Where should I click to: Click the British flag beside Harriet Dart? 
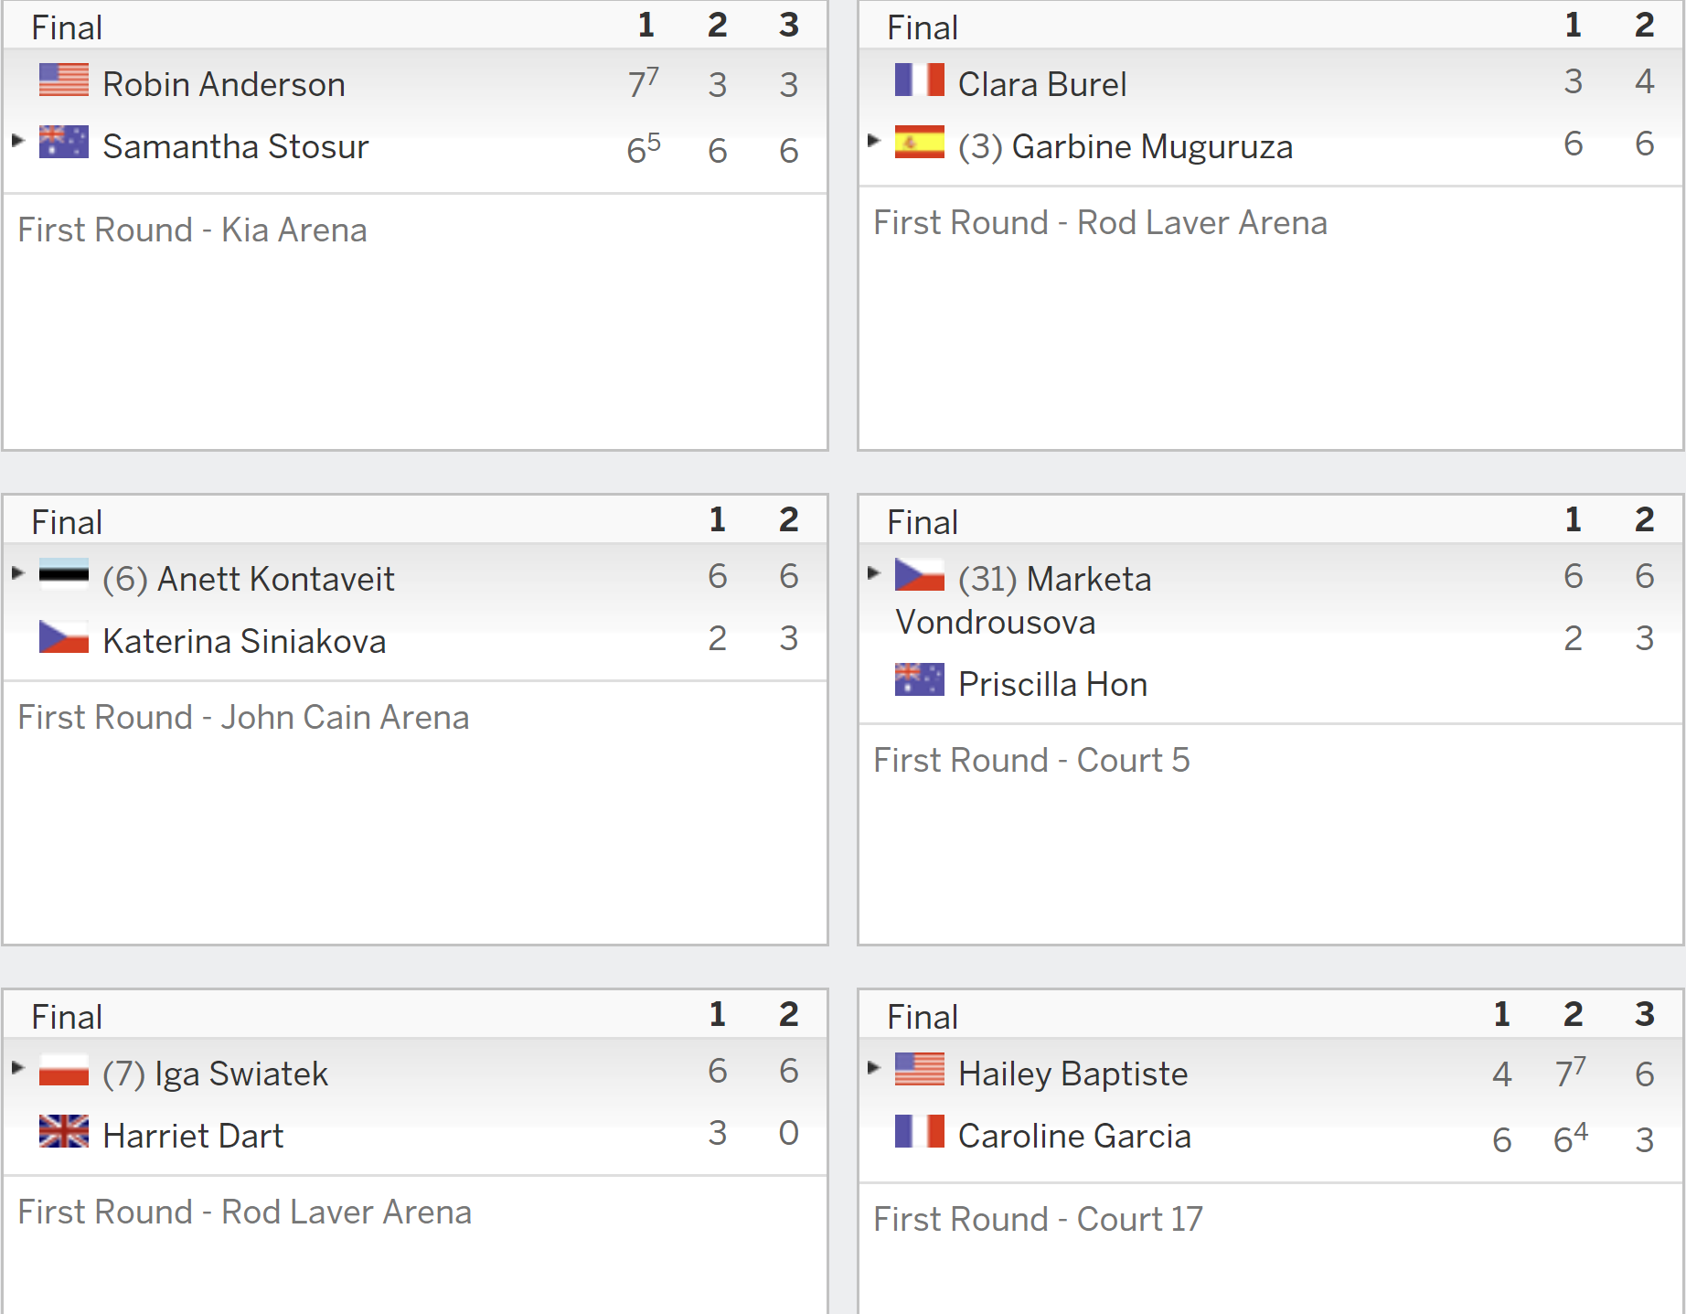tap(64, 1131)
